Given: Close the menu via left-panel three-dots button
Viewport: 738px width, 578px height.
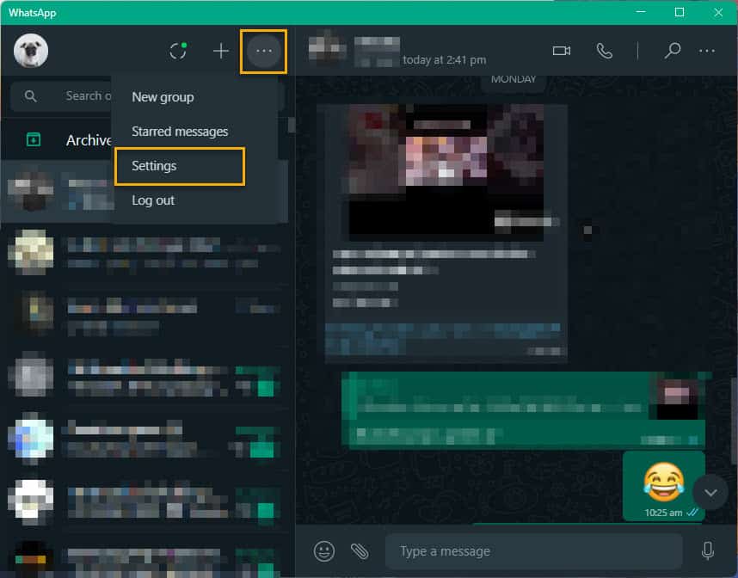Looking at the screenshot, I should click(x=263, y=51).
